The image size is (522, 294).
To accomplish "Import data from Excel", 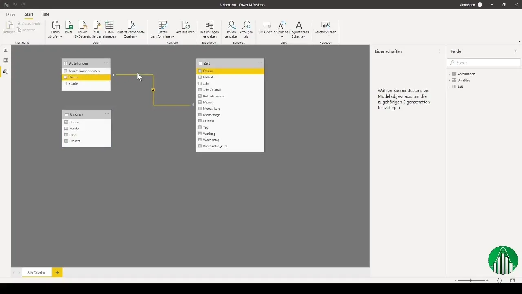I will tap(69, 27).
